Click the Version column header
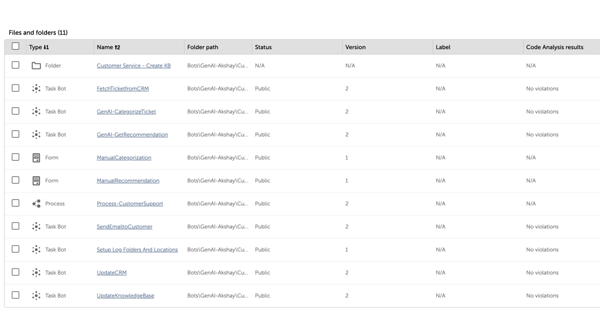 tap(355, 47)
